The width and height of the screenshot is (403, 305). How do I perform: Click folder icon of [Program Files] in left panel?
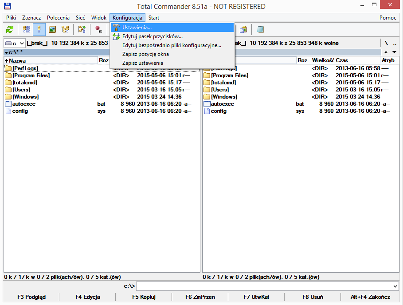pos(8,75)
